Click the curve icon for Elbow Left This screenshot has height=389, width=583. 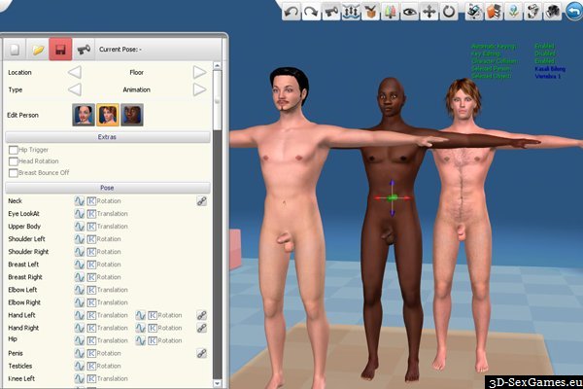pos(81,290)
